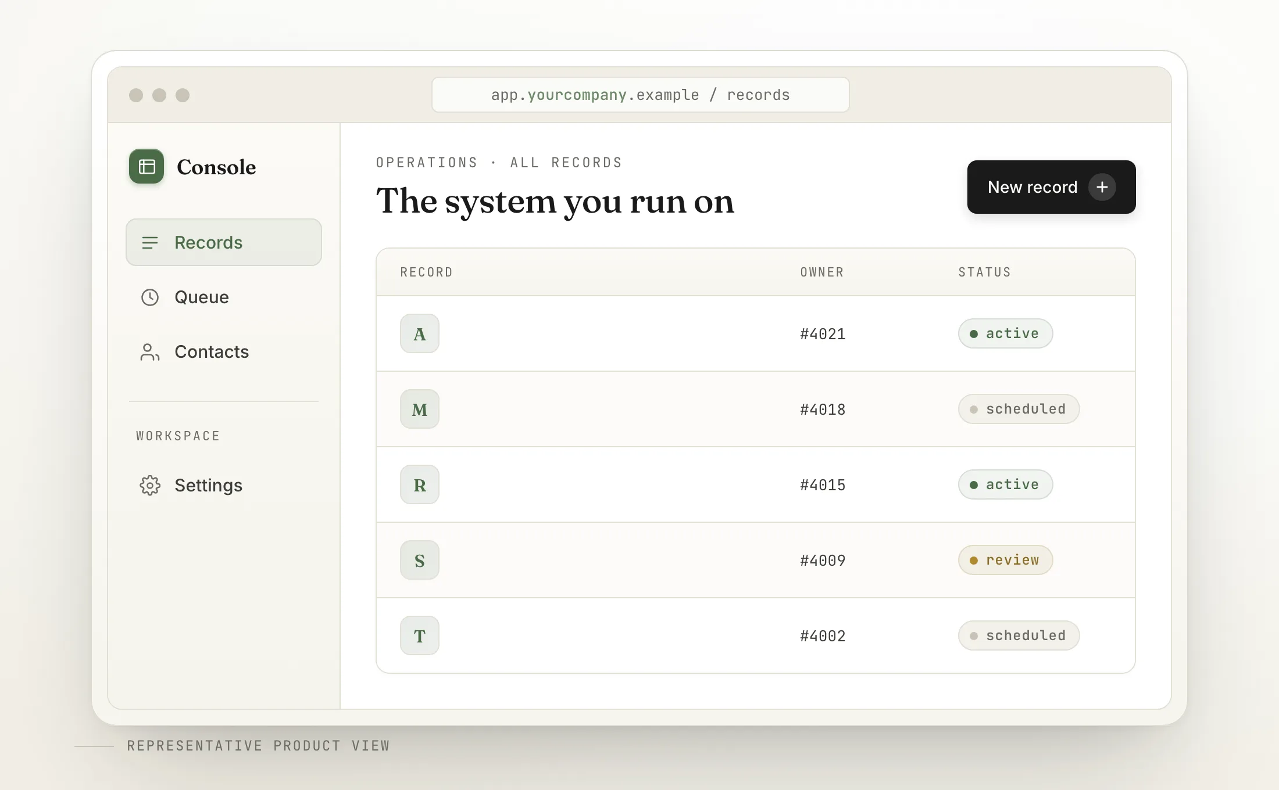Click owner value #4009
The width and height of the screenshot is (1279, 790).
pos(823,561)
